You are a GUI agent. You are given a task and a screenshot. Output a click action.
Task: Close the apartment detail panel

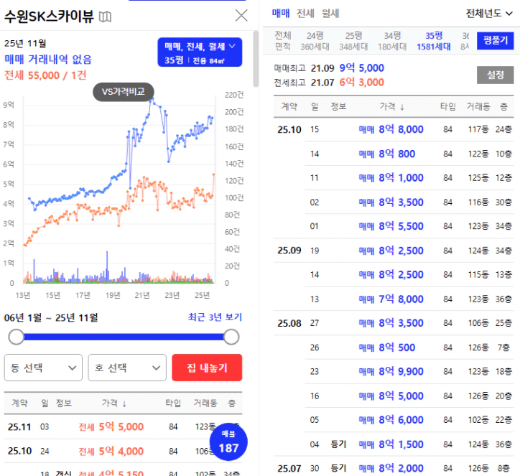click(x=241, y=15)
